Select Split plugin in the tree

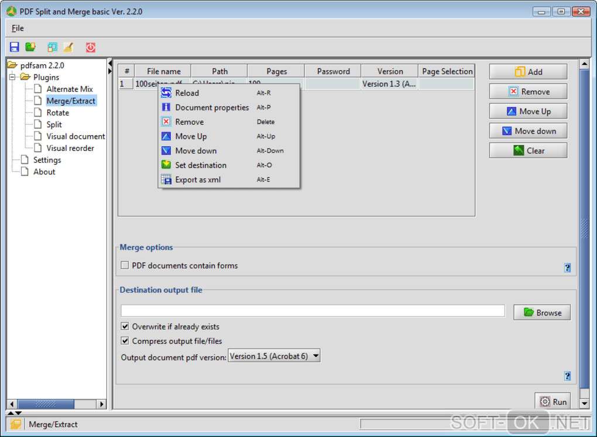click(x=54, y=125)
